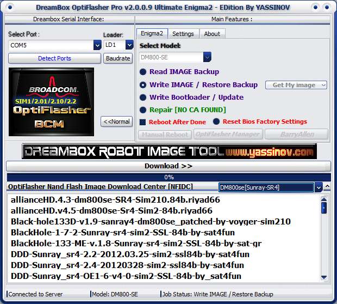Image resolution: width=337 pixels, height=304 pixels.
Task: Select BlackHole-1-7-2-Sunray-sr4 by-sat4fun image
Action: pos(123,233)
